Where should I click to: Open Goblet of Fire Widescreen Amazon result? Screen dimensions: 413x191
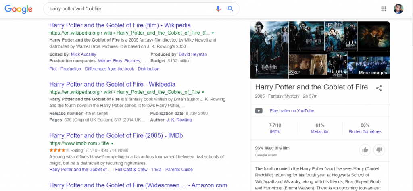point(138,185)
